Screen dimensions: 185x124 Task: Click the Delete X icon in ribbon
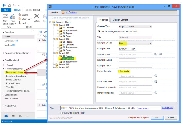37,16
